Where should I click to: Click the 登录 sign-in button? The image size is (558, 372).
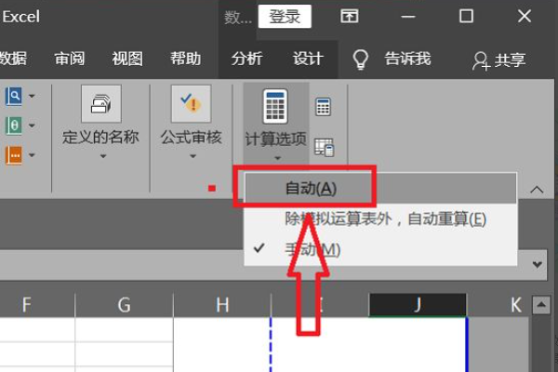pyautogui.click(x=285, y=17)
